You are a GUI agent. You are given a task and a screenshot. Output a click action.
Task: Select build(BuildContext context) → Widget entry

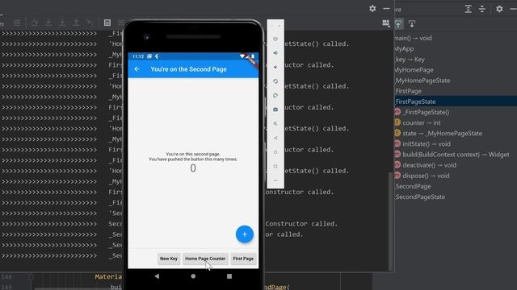[x=456, y=154]
